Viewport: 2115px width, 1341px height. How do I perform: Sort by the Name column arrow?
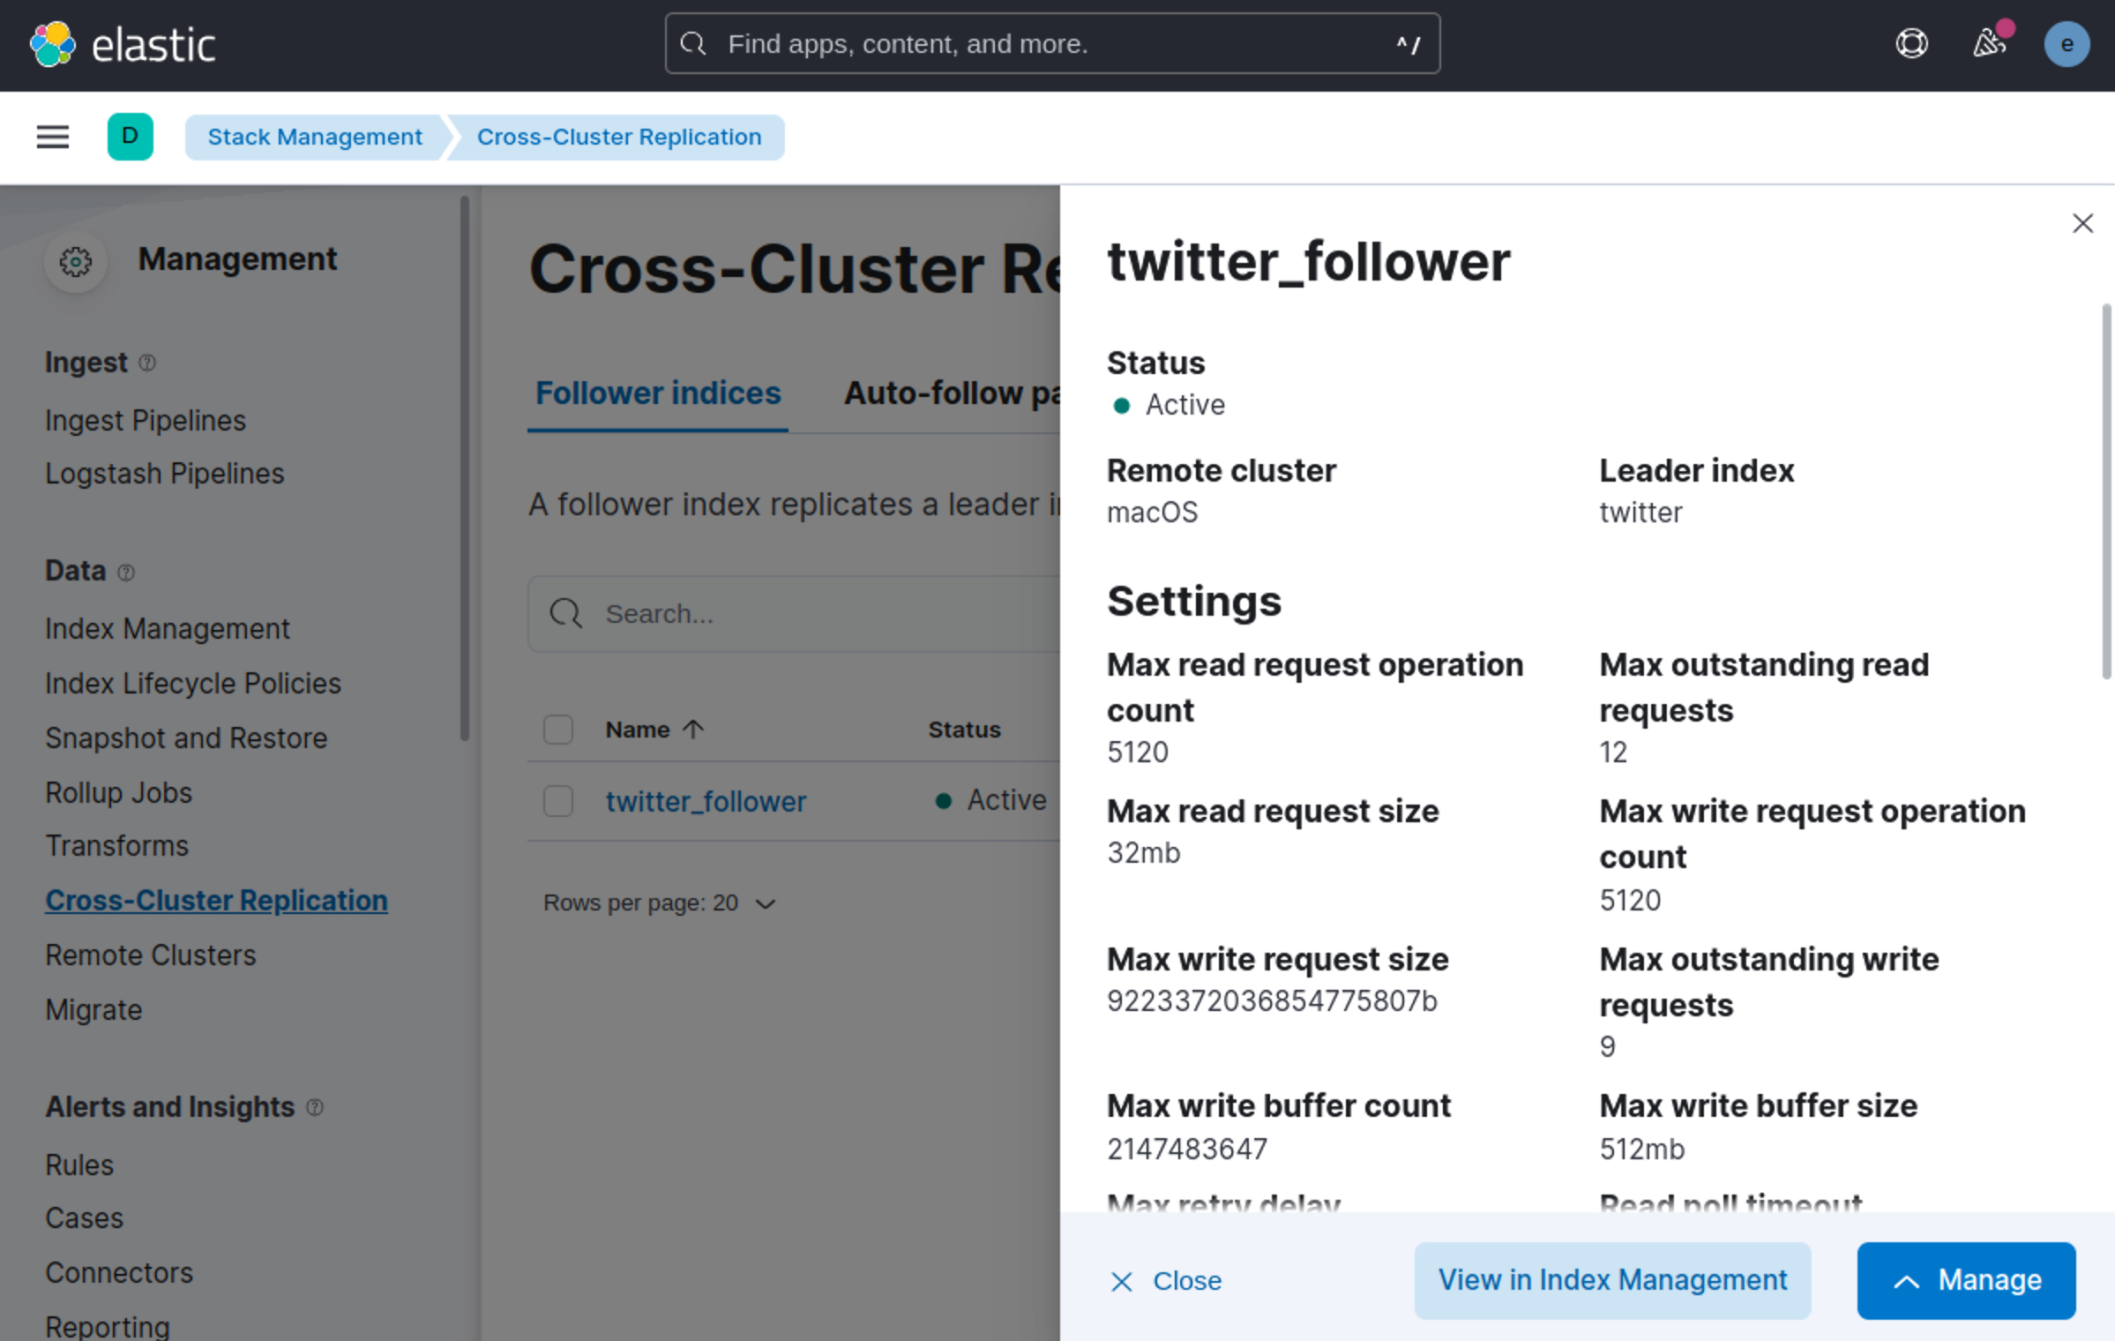(x=693, y=730)
